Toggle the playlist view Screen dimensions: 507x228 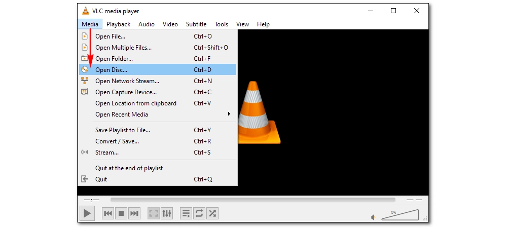point(186,213)
